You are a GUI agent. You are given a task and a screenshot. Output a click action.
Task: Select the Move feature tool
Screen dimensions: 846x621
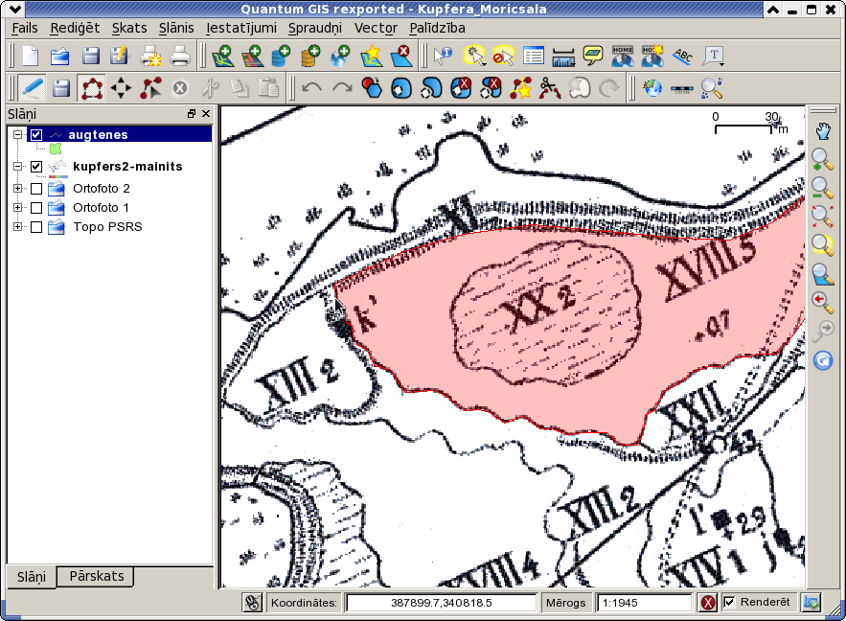point(121,88)
